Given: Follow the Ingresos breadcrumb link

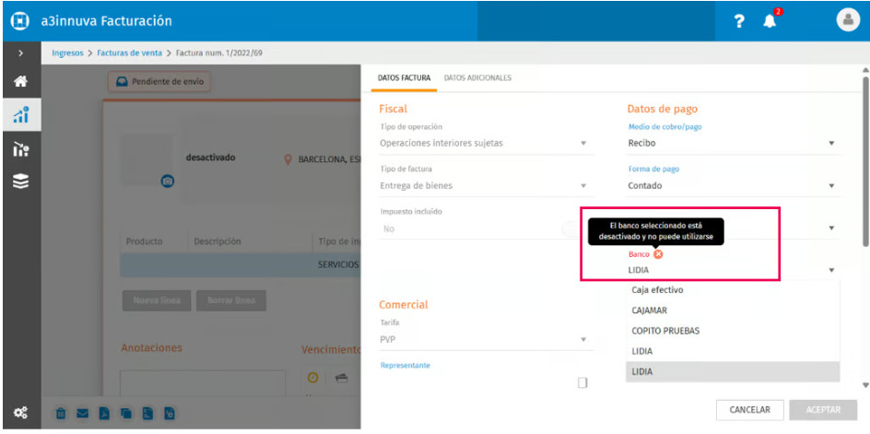Looking at the screenshot, I should tap(67, 53).
